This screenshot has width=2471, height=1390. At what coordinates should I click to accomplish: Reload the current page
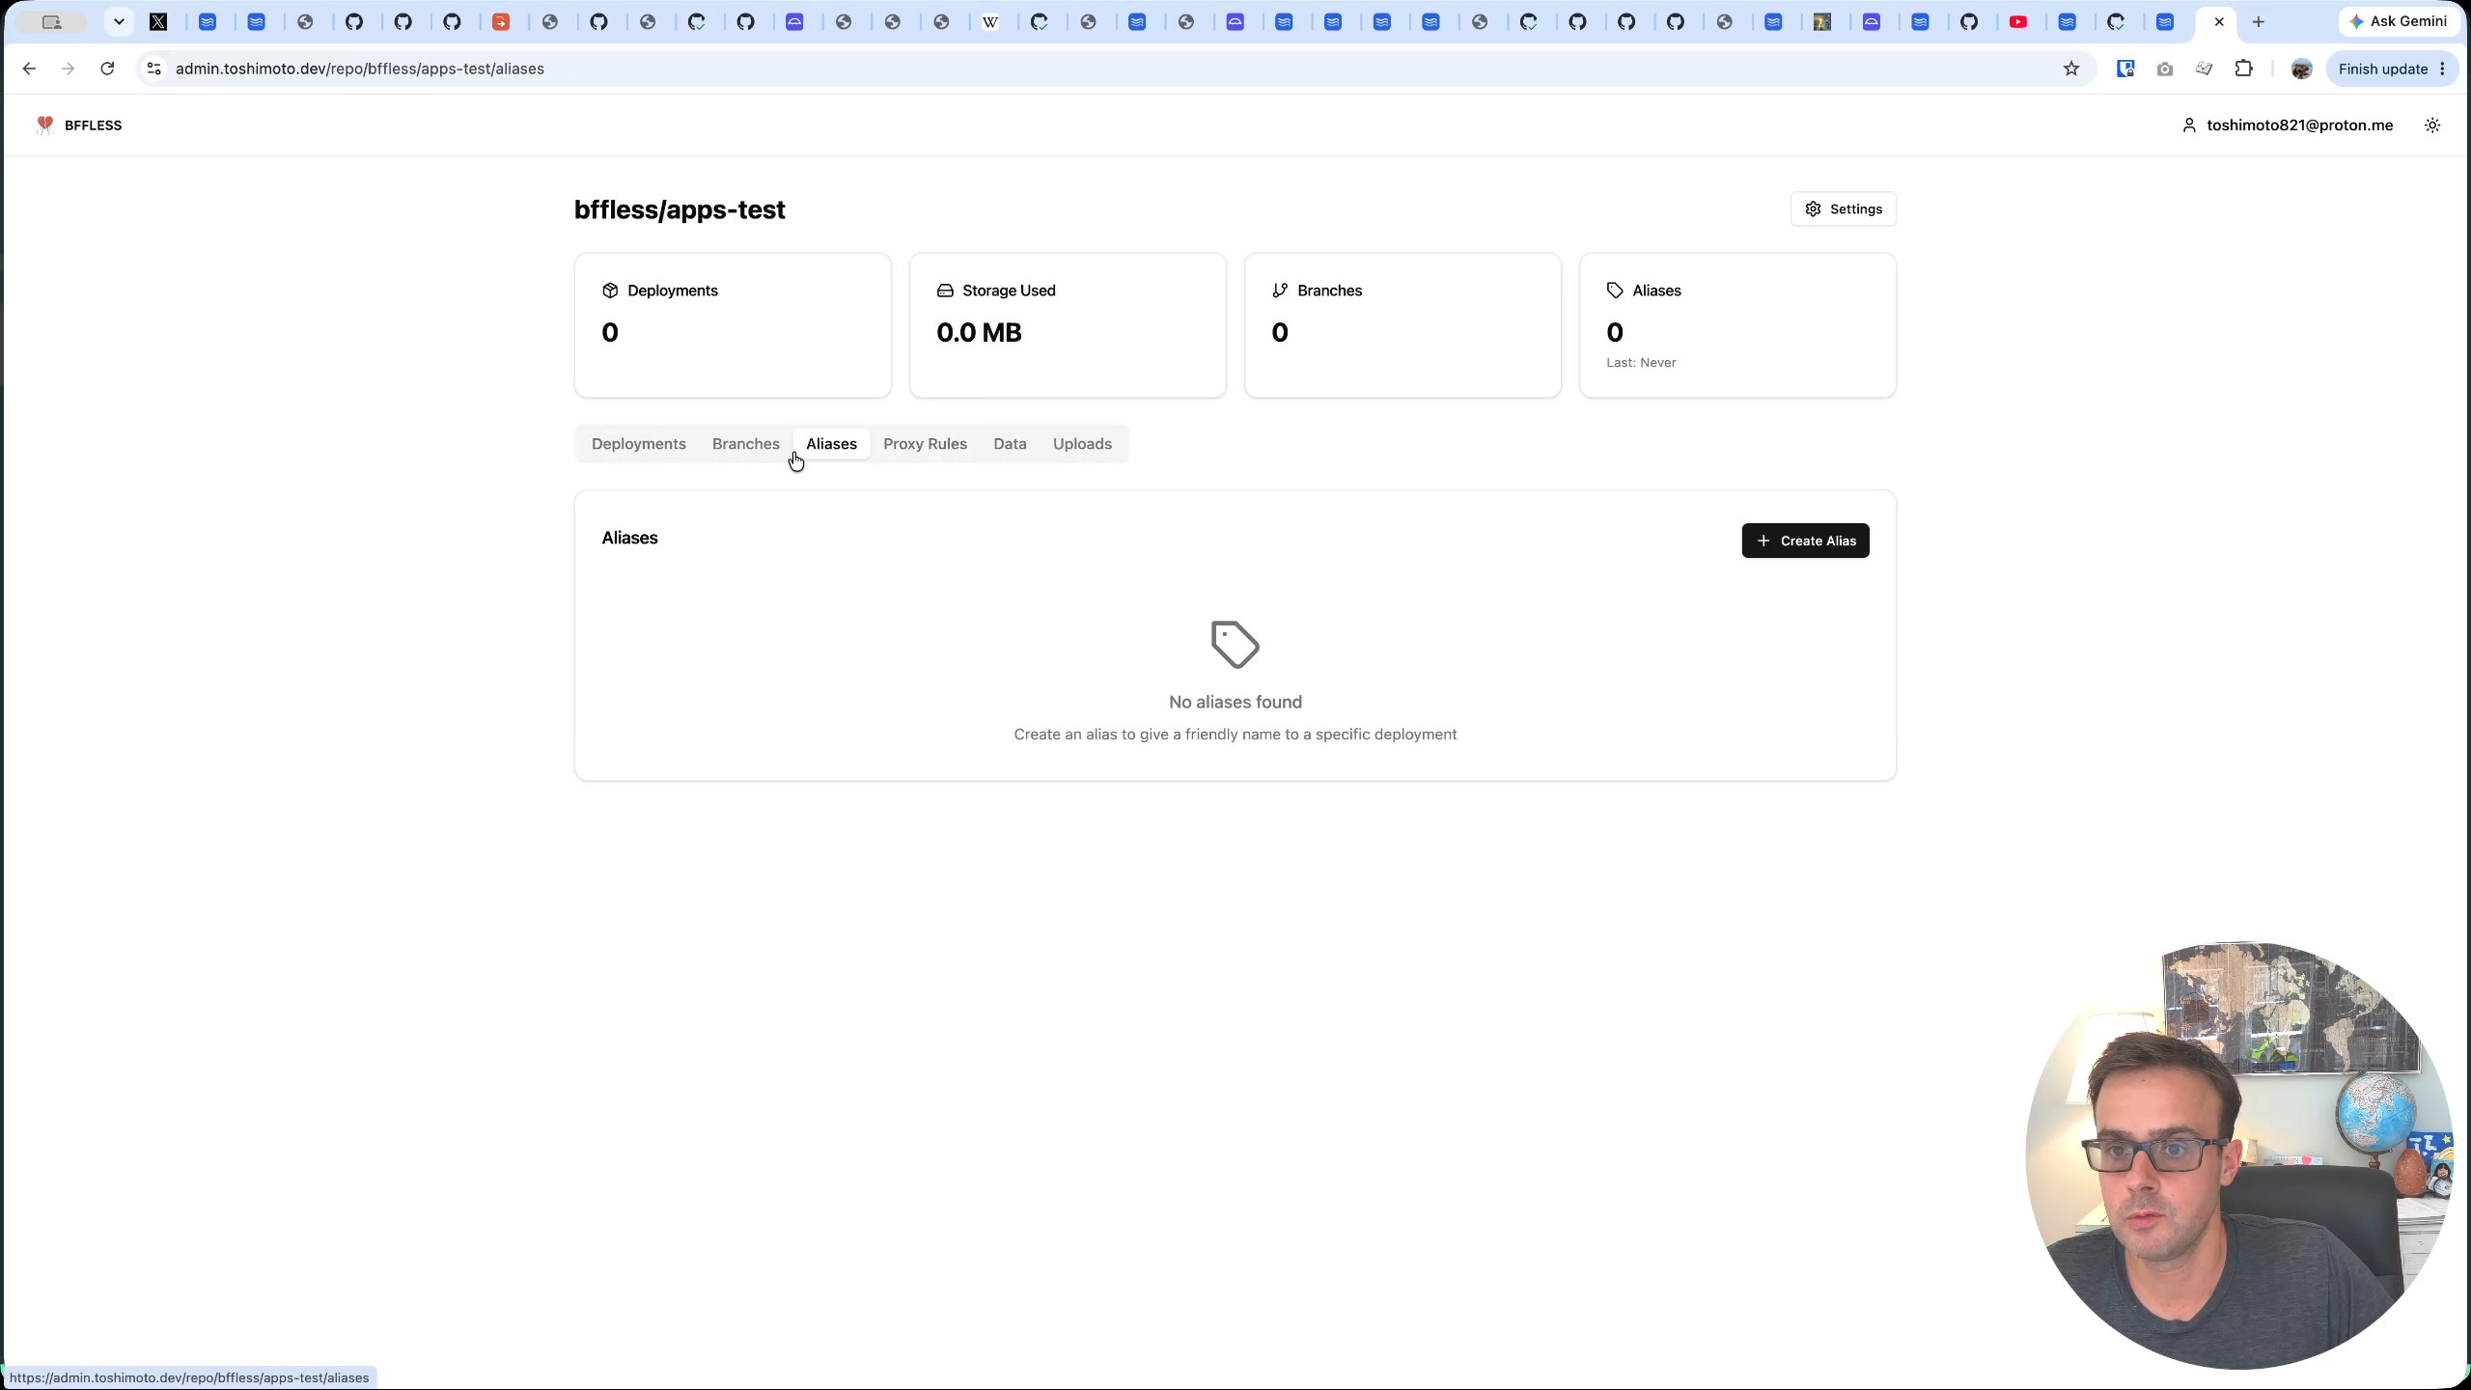(x=107, y=69)
